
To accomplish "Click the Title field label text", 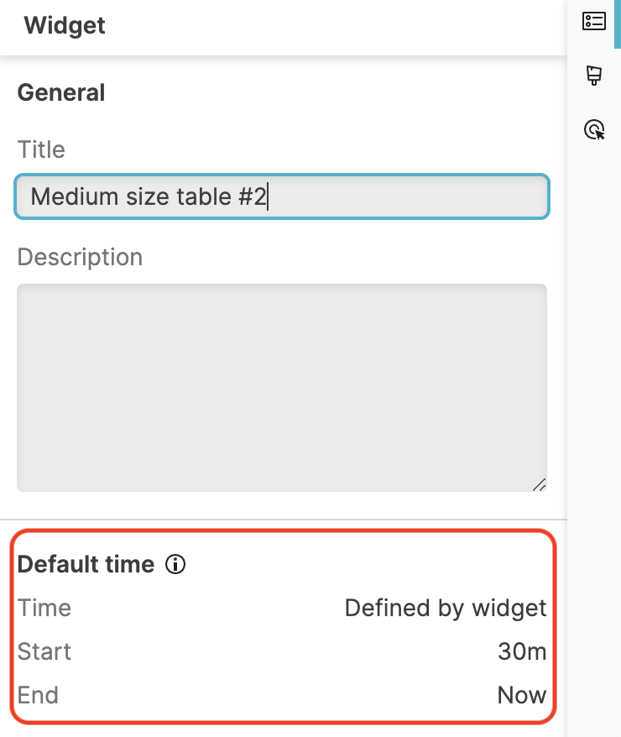I will (40, 149).
